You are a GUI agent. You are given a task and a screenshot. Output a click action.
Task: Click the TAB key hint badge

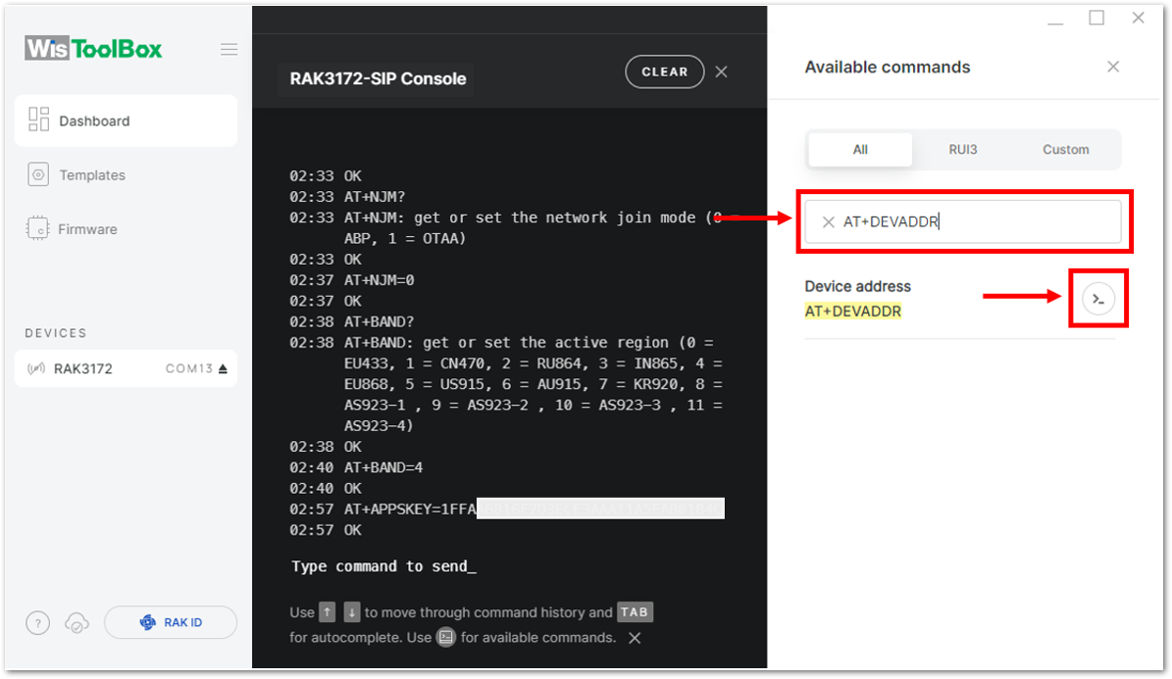pyautogui.click(x=635, y=611)
